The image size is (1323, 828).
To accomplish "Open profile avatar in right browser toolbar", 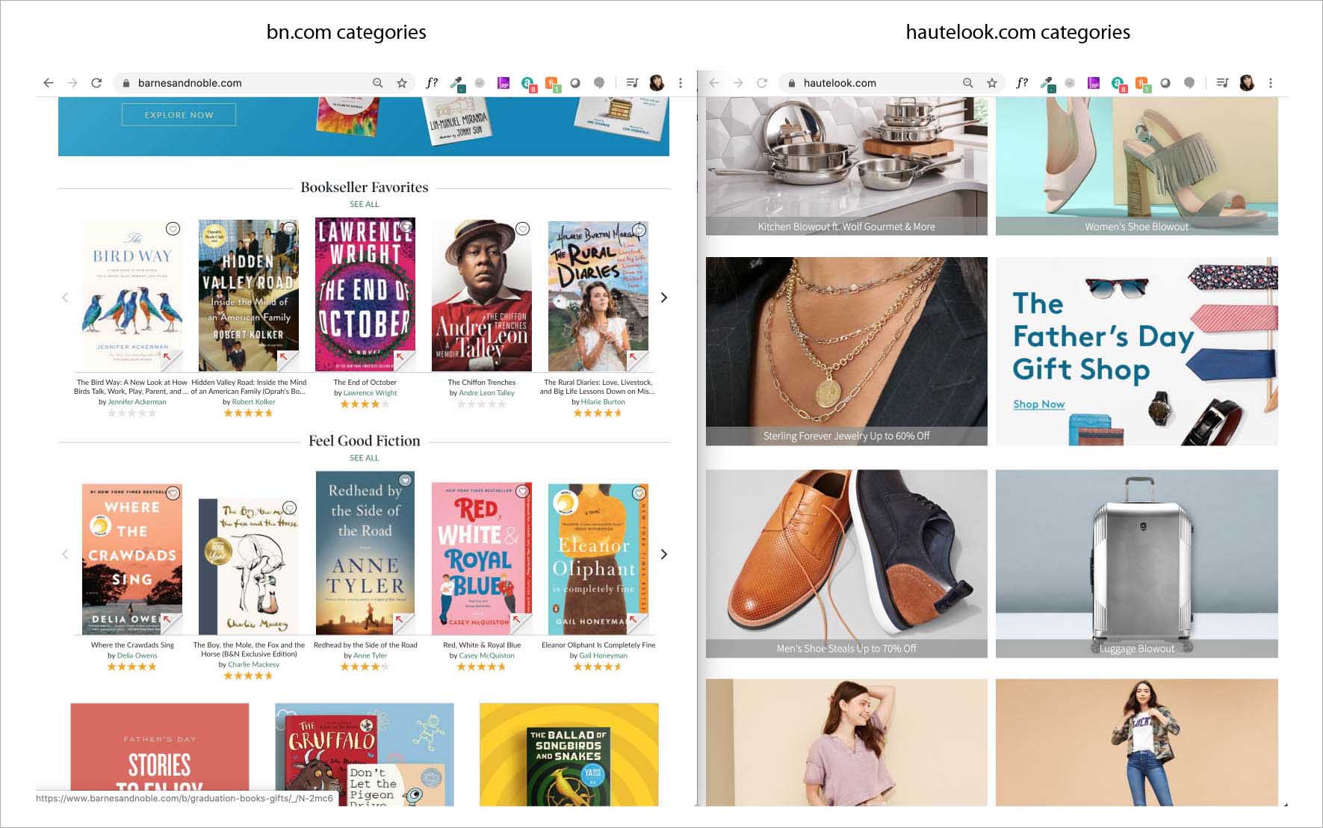I will [1247, 83].
